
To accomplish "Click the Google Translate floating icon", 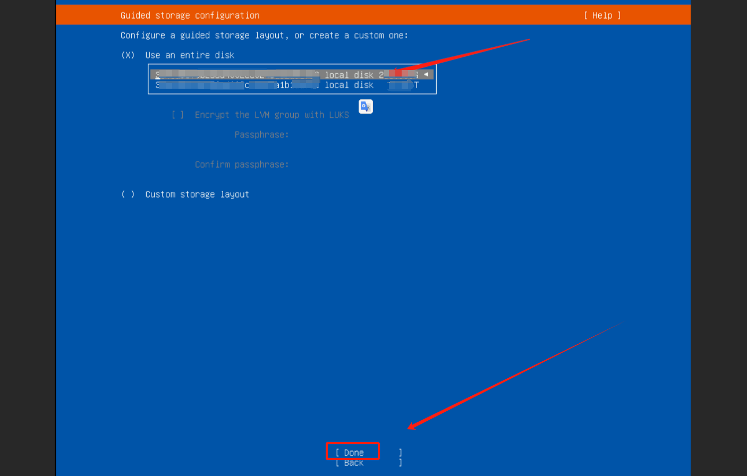I will pyautogui.click(x=366, y=106).
